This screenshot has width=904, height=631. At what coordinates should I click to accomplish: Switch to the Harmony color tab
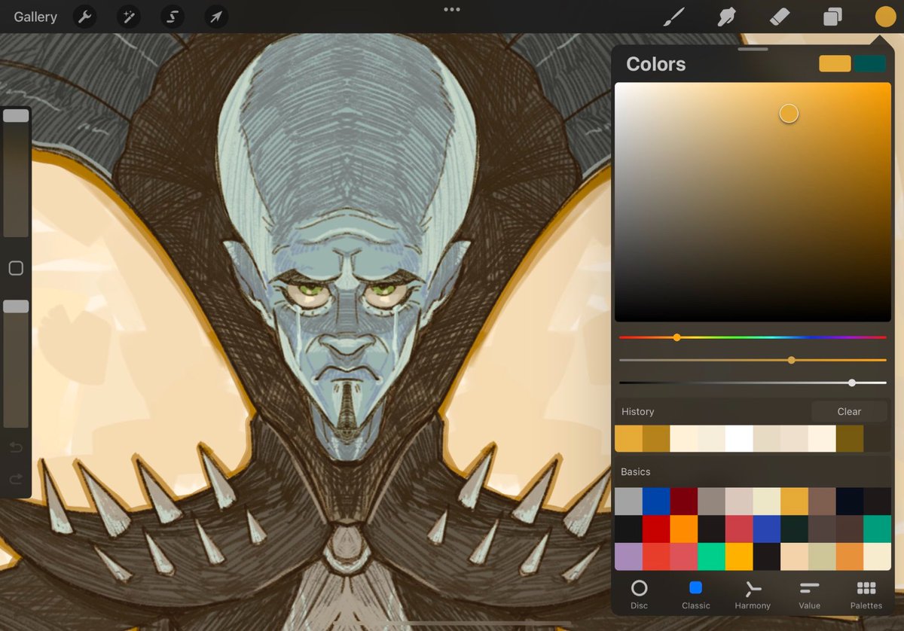pos(753,594)
